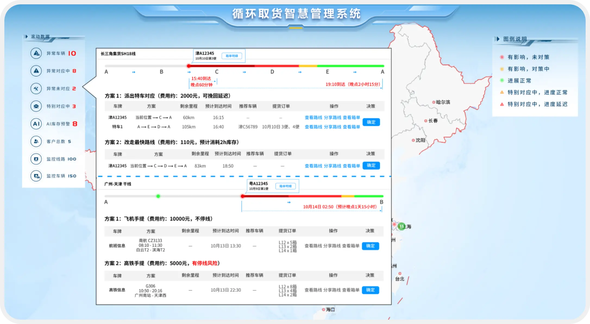Viewport: 590px width, 324px height.
Task: Confirm 高铁手提 plan with 确定
Action: click(371, 290)
